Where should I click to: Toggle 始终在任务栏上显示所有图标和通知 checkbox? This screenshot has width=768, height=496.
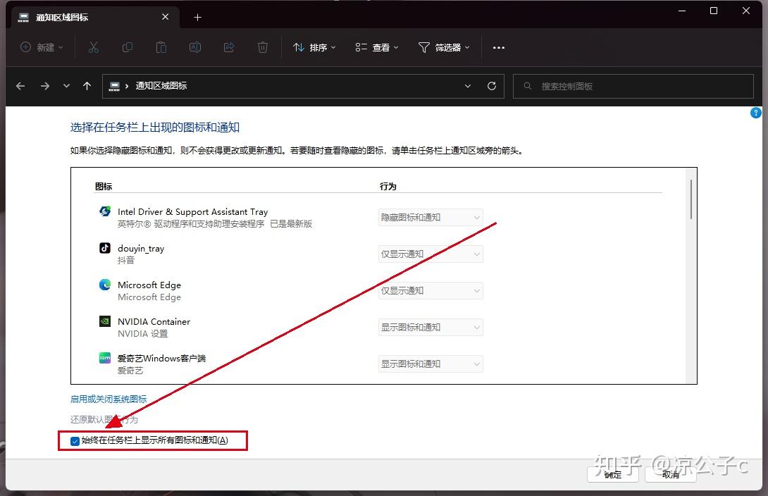(75, 441)
